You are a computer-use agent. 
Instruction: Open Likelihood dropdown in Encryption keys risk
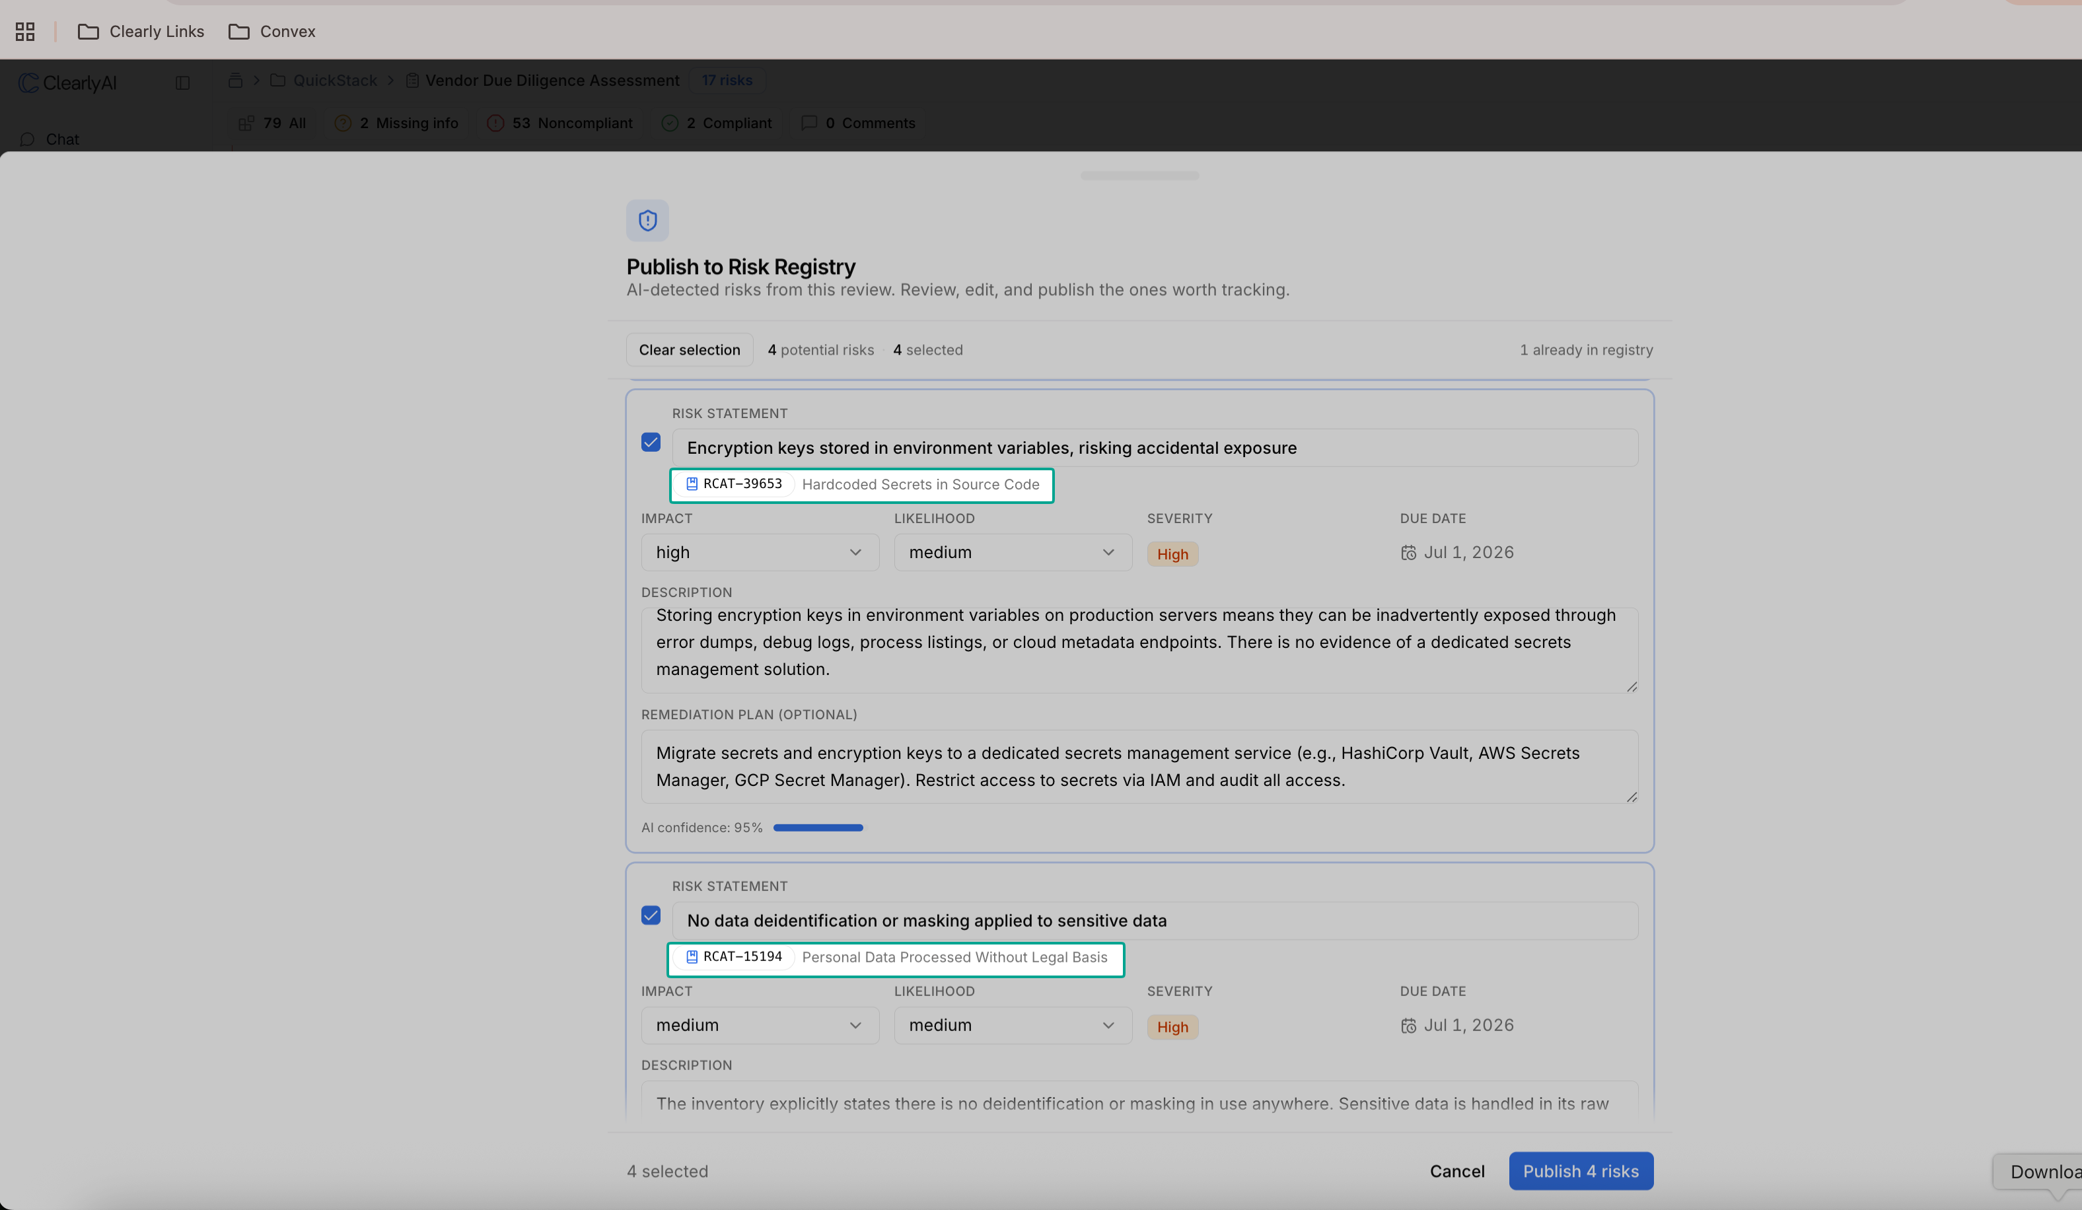[x=1013, y=553]
